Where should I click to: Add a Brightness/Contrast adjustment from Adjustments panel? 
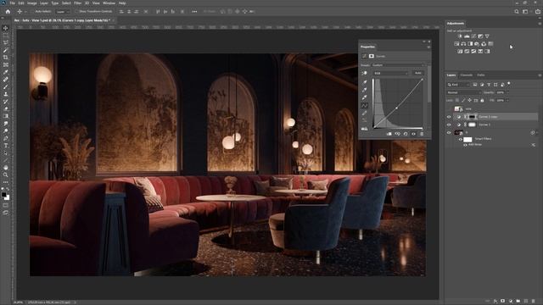[x=460, y=36]
